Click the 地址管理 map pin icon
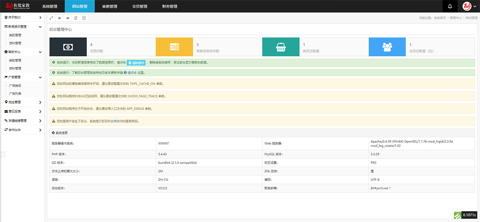Screen dimensions: 480x222 tap(6, 102)
